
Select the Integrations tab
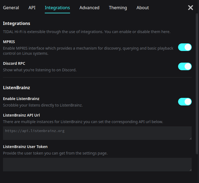[57, 8]
